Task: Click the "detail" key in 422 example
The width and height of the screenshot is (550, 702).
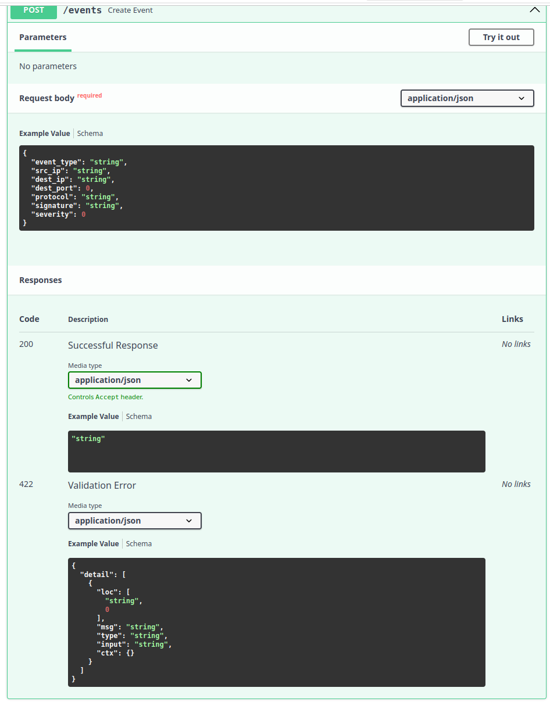Action: 97,575
